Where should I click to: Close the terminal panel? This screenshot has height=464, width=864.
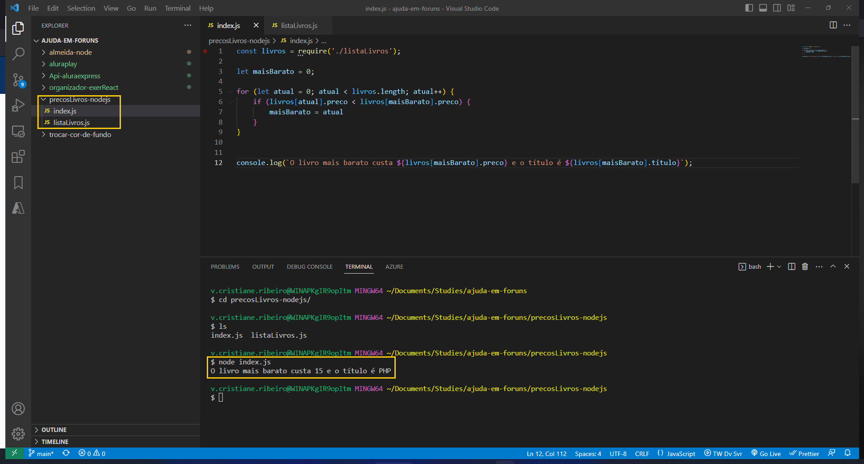coord(847,266)
